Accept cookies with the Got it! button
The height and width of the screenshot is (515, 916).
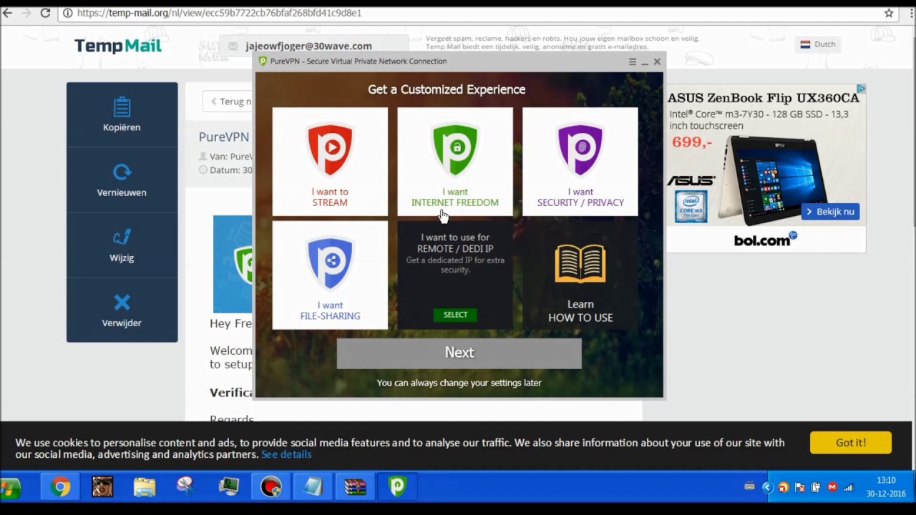tap(851, 443)
